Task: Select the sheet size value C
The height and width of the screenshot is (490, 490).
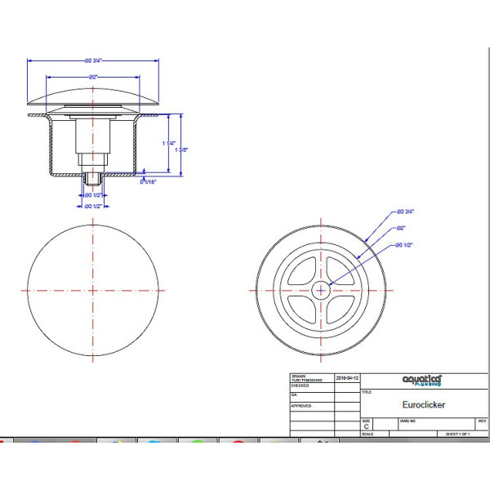Action: point(366,426)
